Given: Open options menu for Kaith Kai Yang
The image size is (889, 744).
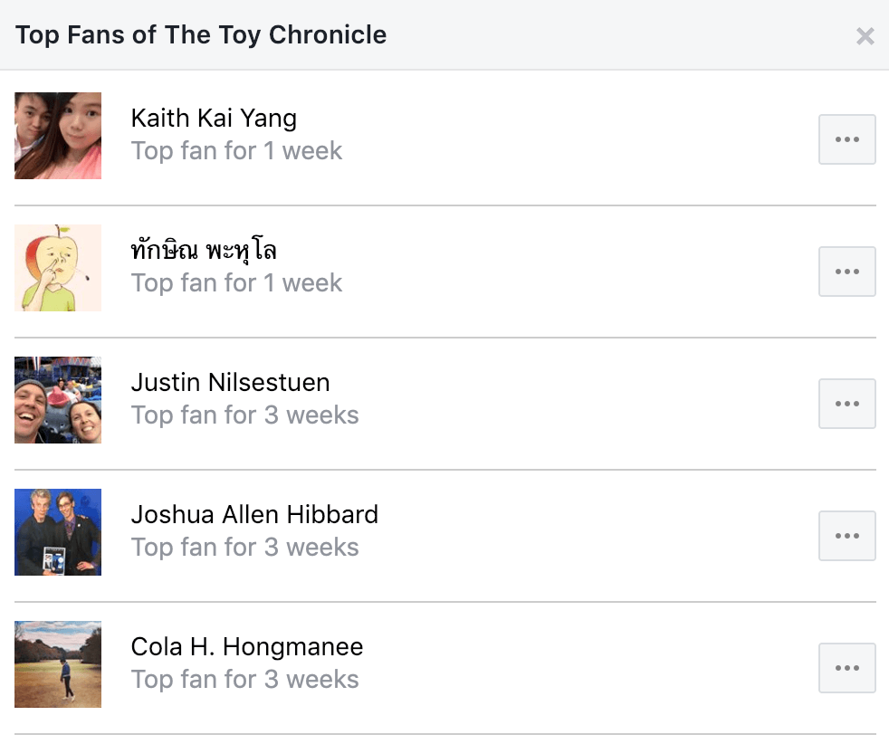Looking at the screenshot, I should click(847, 139).
